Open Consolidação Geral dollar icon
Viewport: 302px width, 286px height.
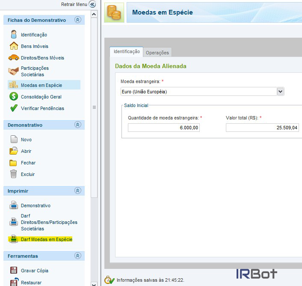click(14, 97)
